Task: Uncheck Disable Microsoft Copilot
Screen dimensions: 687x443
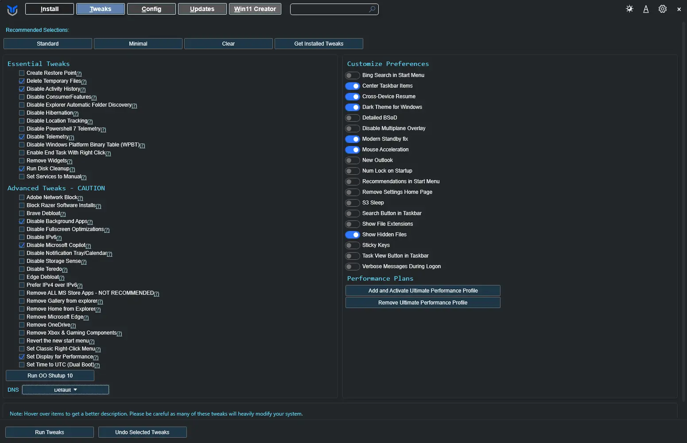Action: tap(22, 245)
